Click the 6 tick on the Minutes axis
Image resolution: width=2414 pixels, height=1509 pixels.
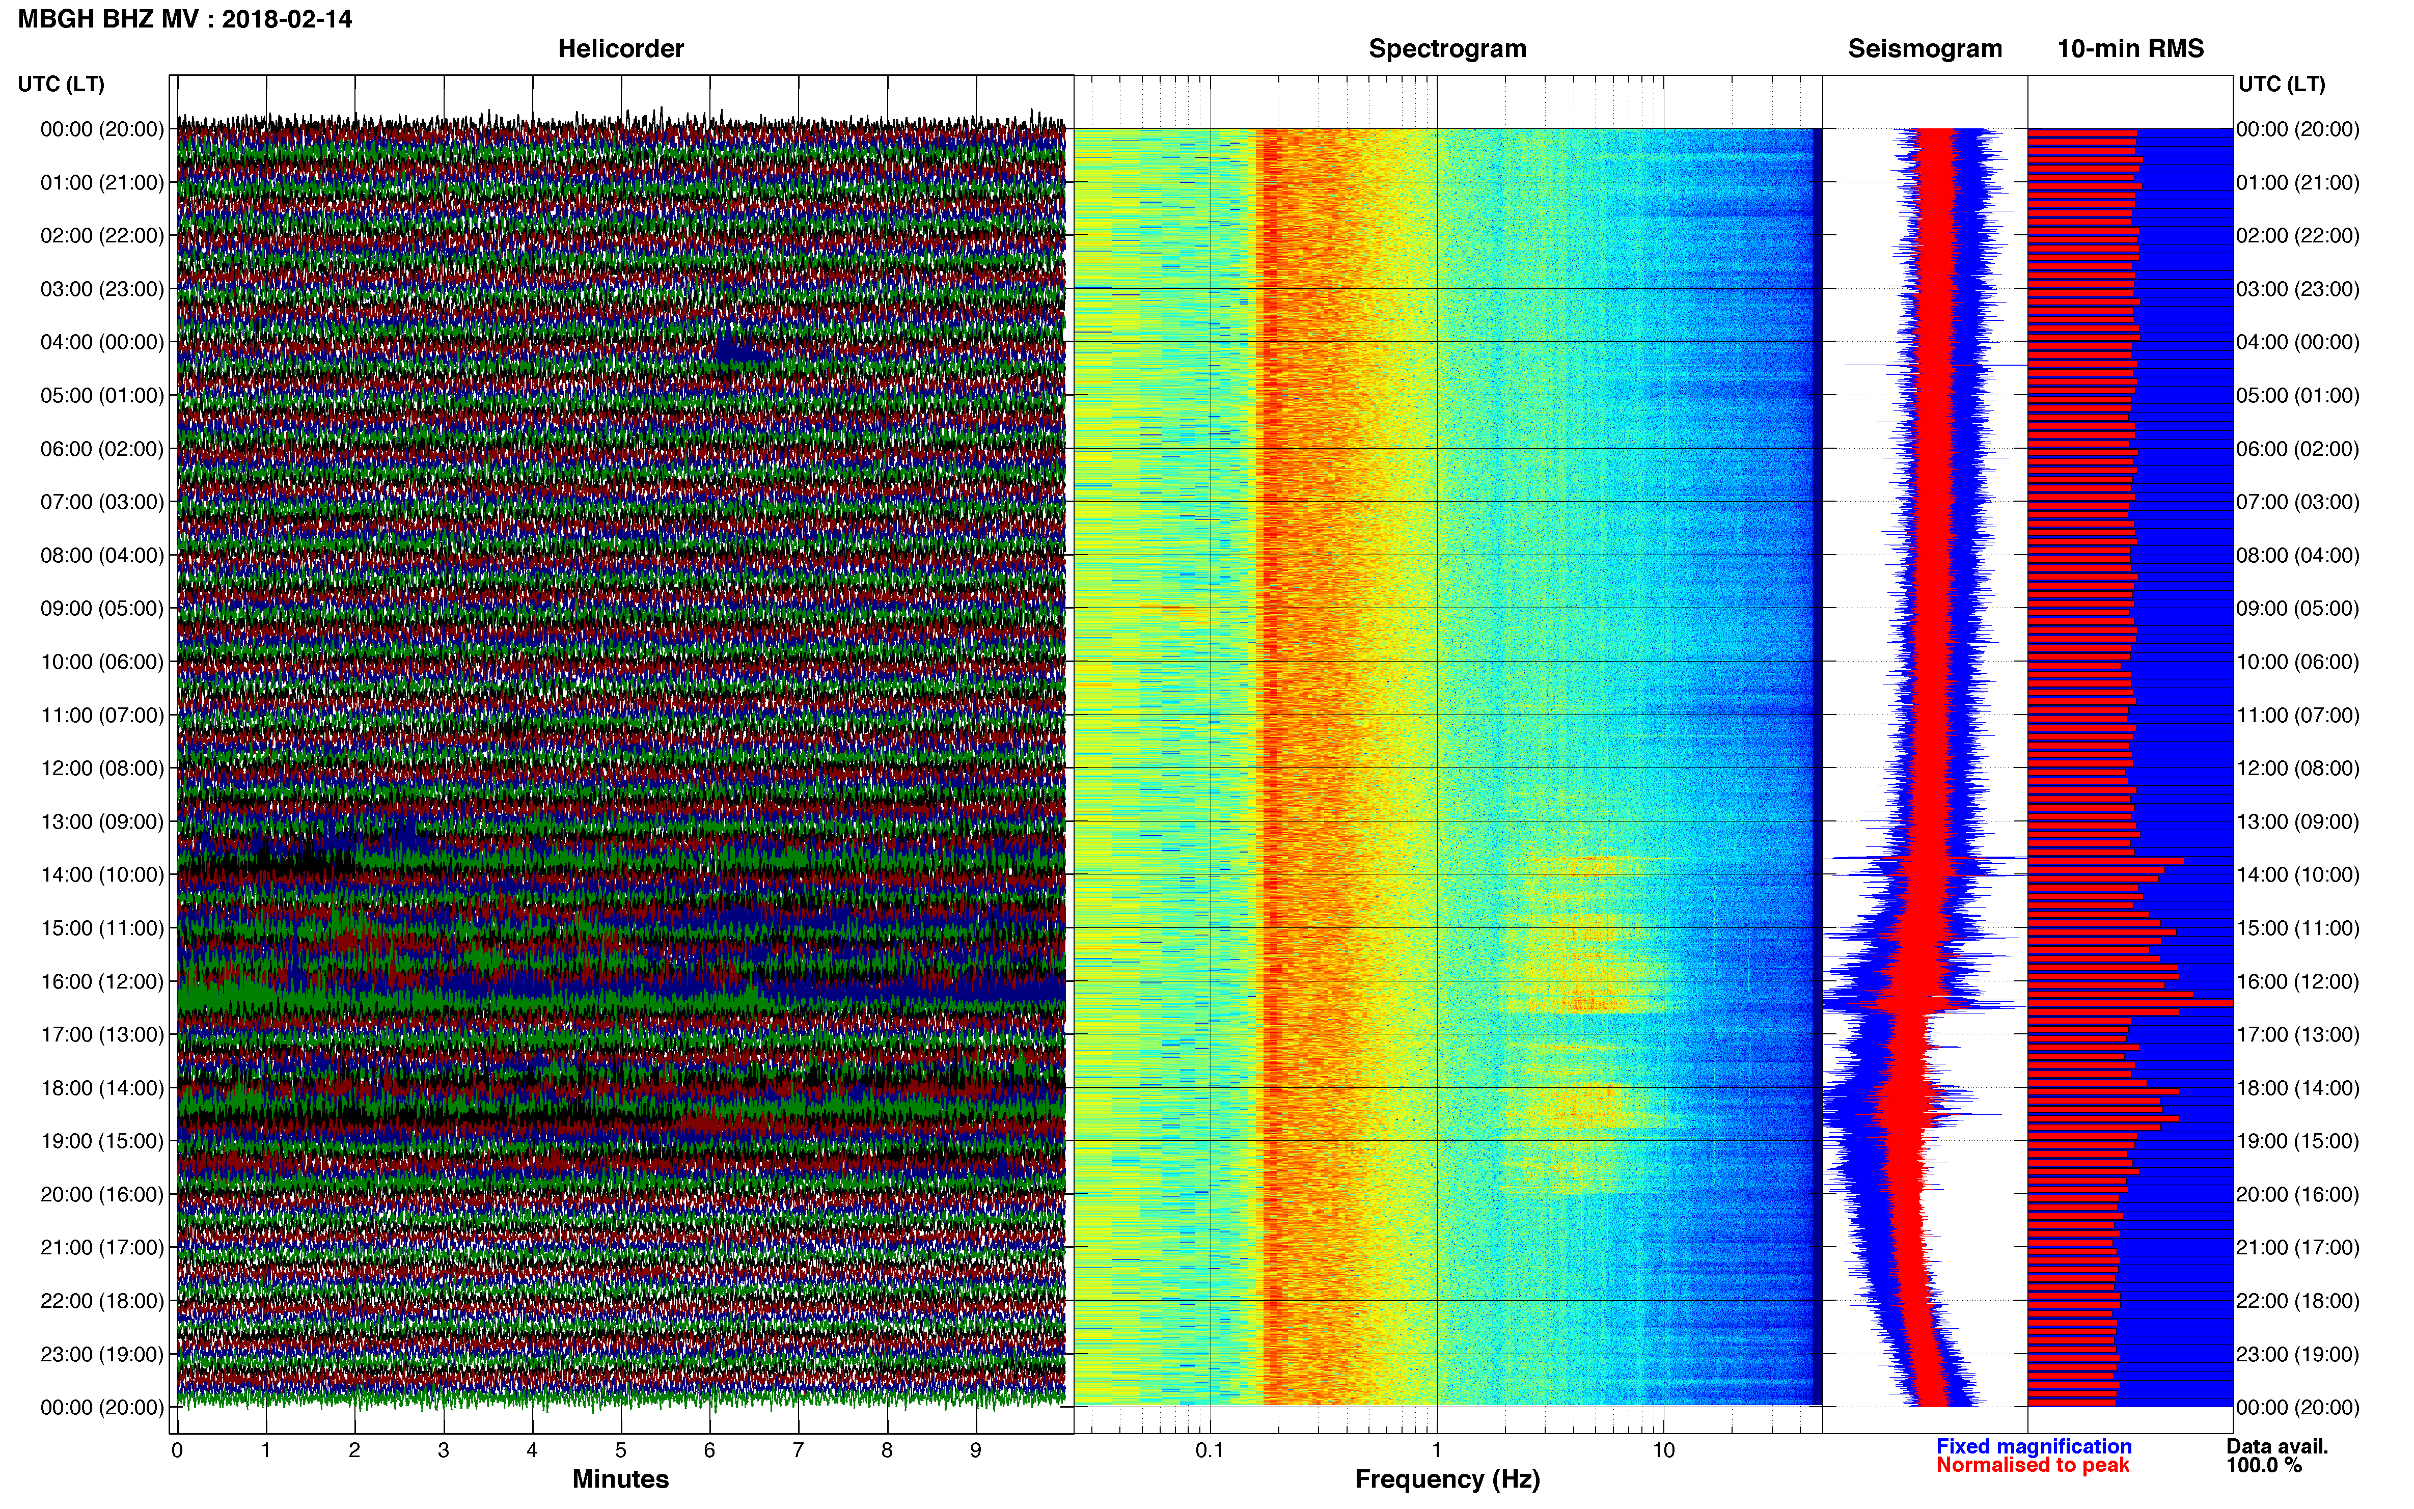[709, 1451]
